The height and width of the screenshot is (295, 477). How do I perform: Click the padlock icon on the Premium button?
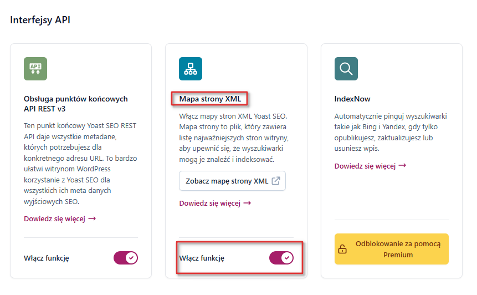click(x=342, y=250)
